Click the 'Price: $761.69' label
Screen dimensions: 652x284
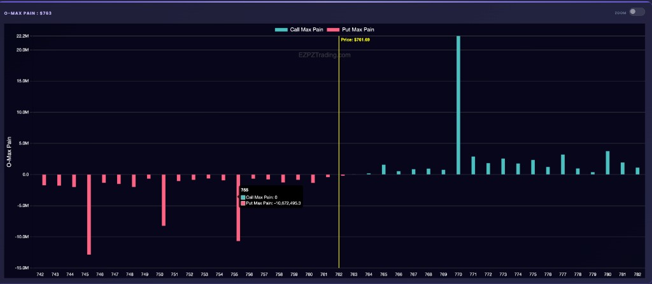click(x=355, y=40)
